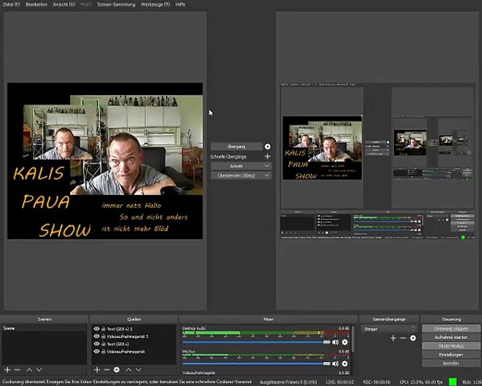
Task: Hide Videoaufnahmegerät 2 source
Action: pyautogui.click(x=96, y=336)
